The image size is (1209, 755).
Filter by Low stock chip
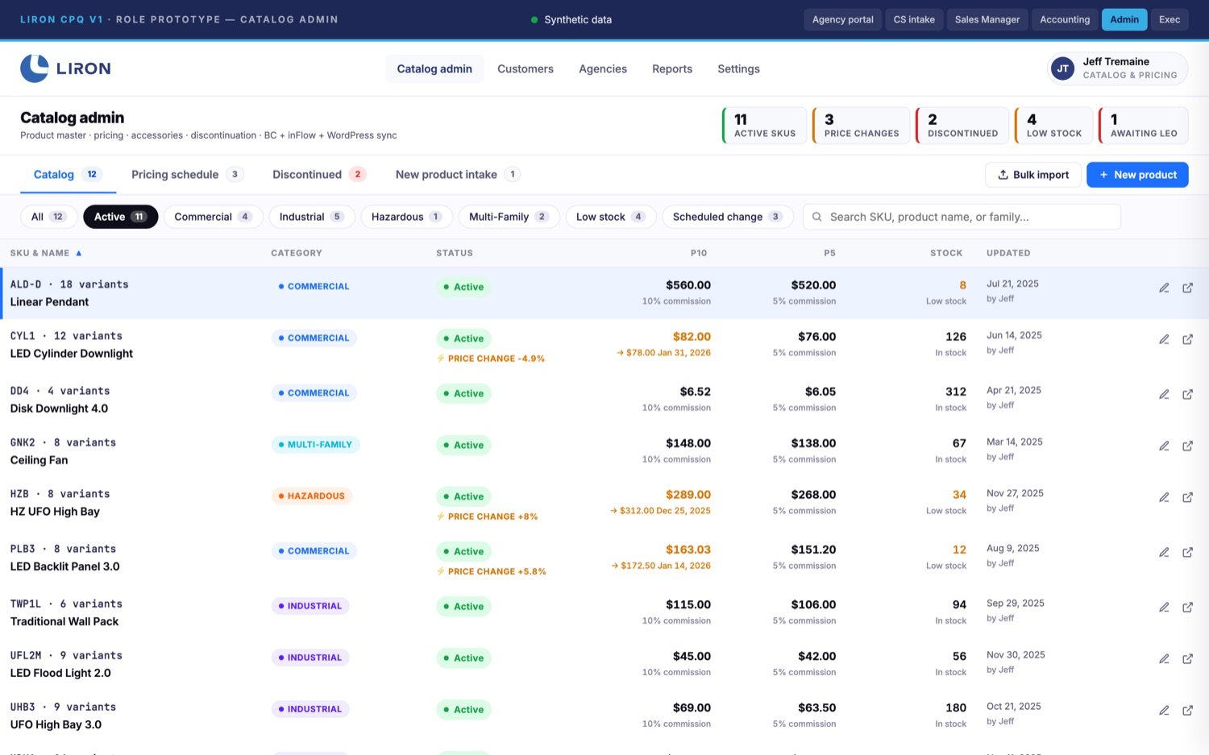pos(611,217)
